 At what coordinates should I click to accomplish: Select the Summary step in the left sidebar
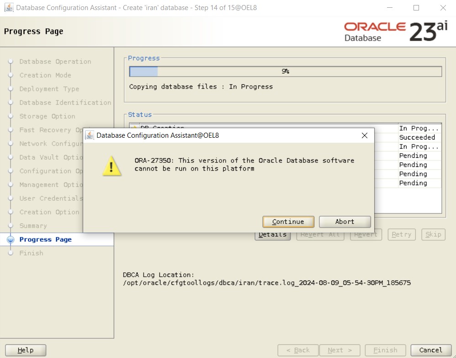pos(34,226)
